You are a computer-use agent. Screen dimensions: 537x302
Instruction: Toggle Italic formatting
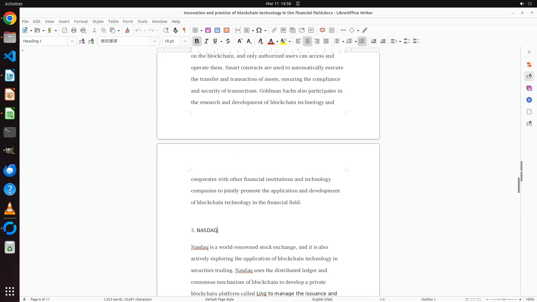point(206,41)
